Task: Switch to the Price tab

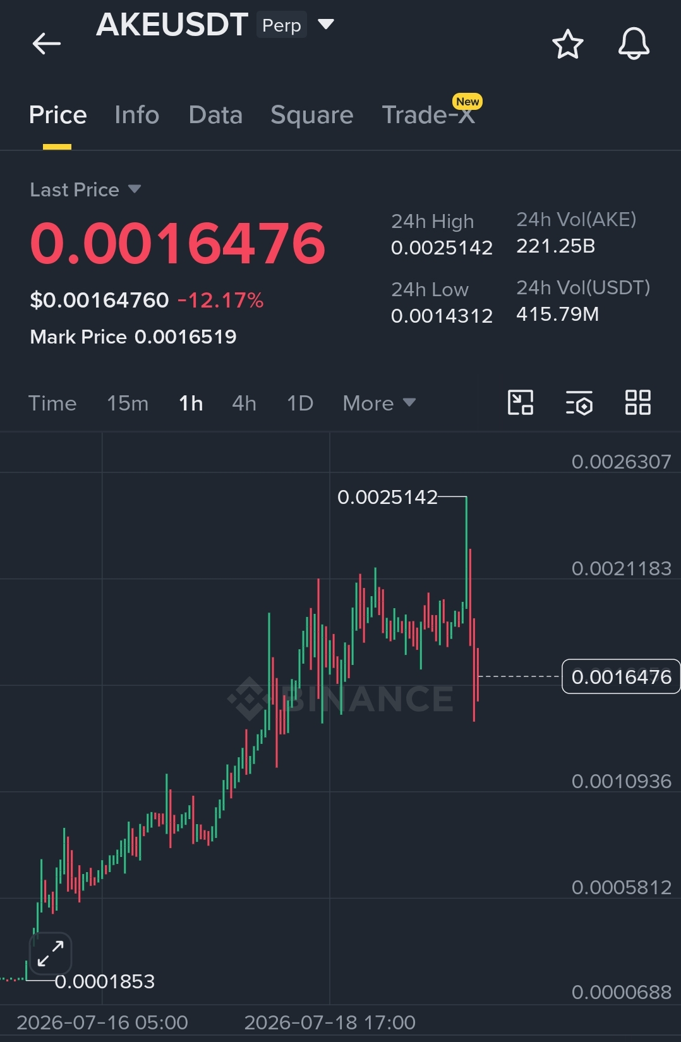Action: pos(57,115)
